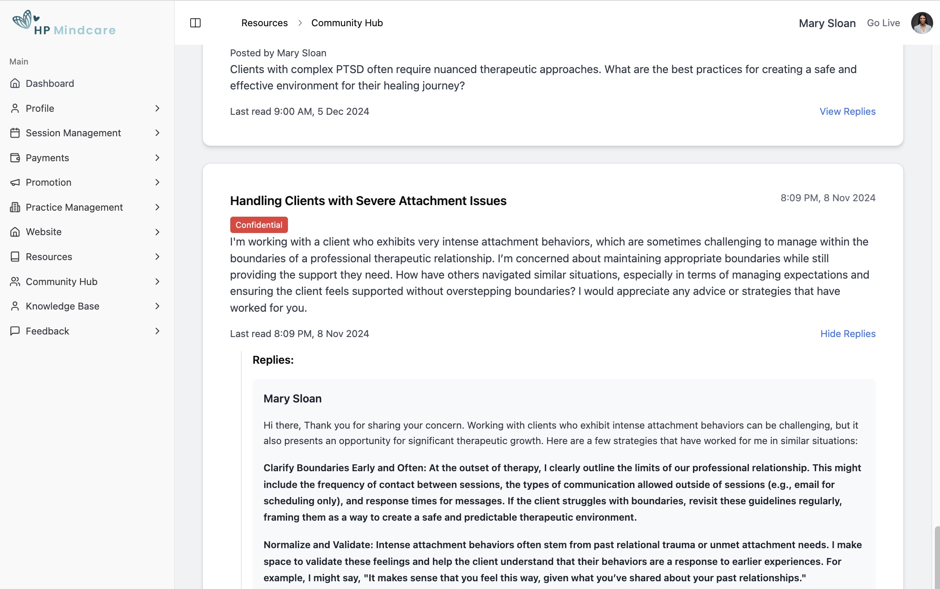This screenshot has width=940, height=589.
Task: Select Resources in the breadcrumb
Action: pyautogui.click(x=264, y=23)
